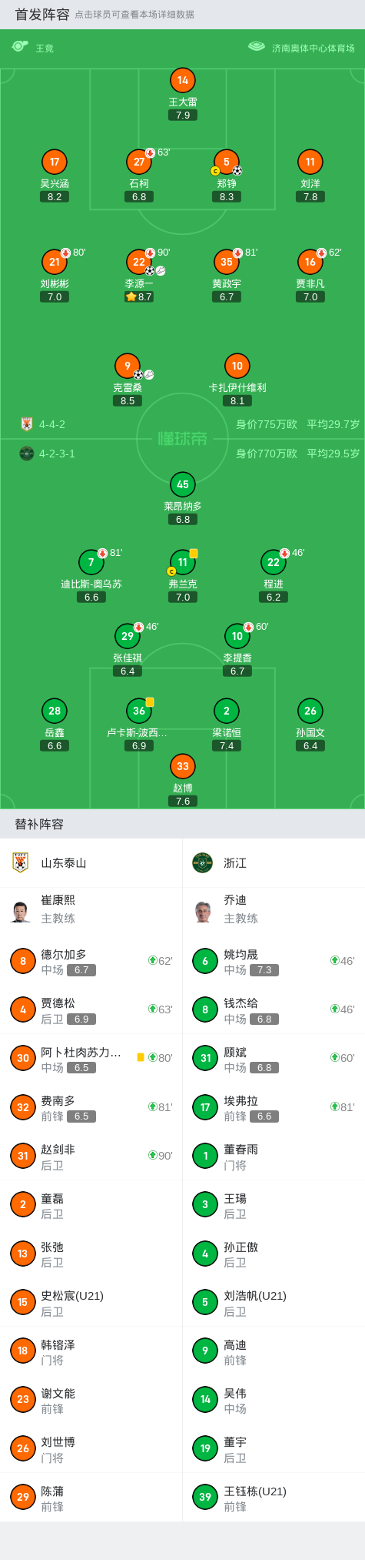Select 克雷桑 number 9 player icon
The height and width of the screenshot is (1560, 365).
click(128, 366)
